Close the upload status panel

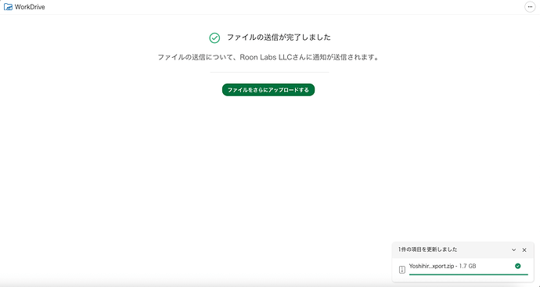tap(524, 249)
